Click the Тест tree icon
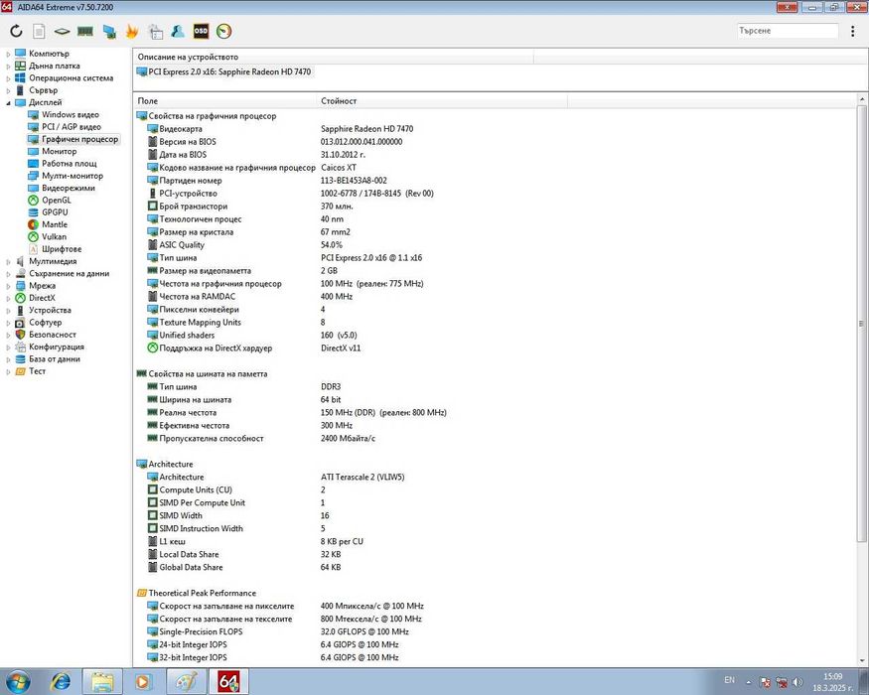 point(21,371)
